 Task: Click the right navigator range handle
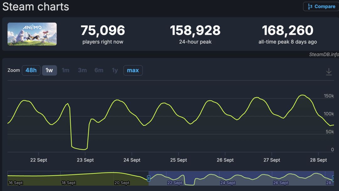click(x=333, y=178)
